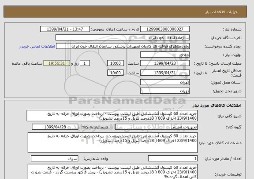254x179 pixels.
Task: Click the priority field عادی
Action: point(165,55)
